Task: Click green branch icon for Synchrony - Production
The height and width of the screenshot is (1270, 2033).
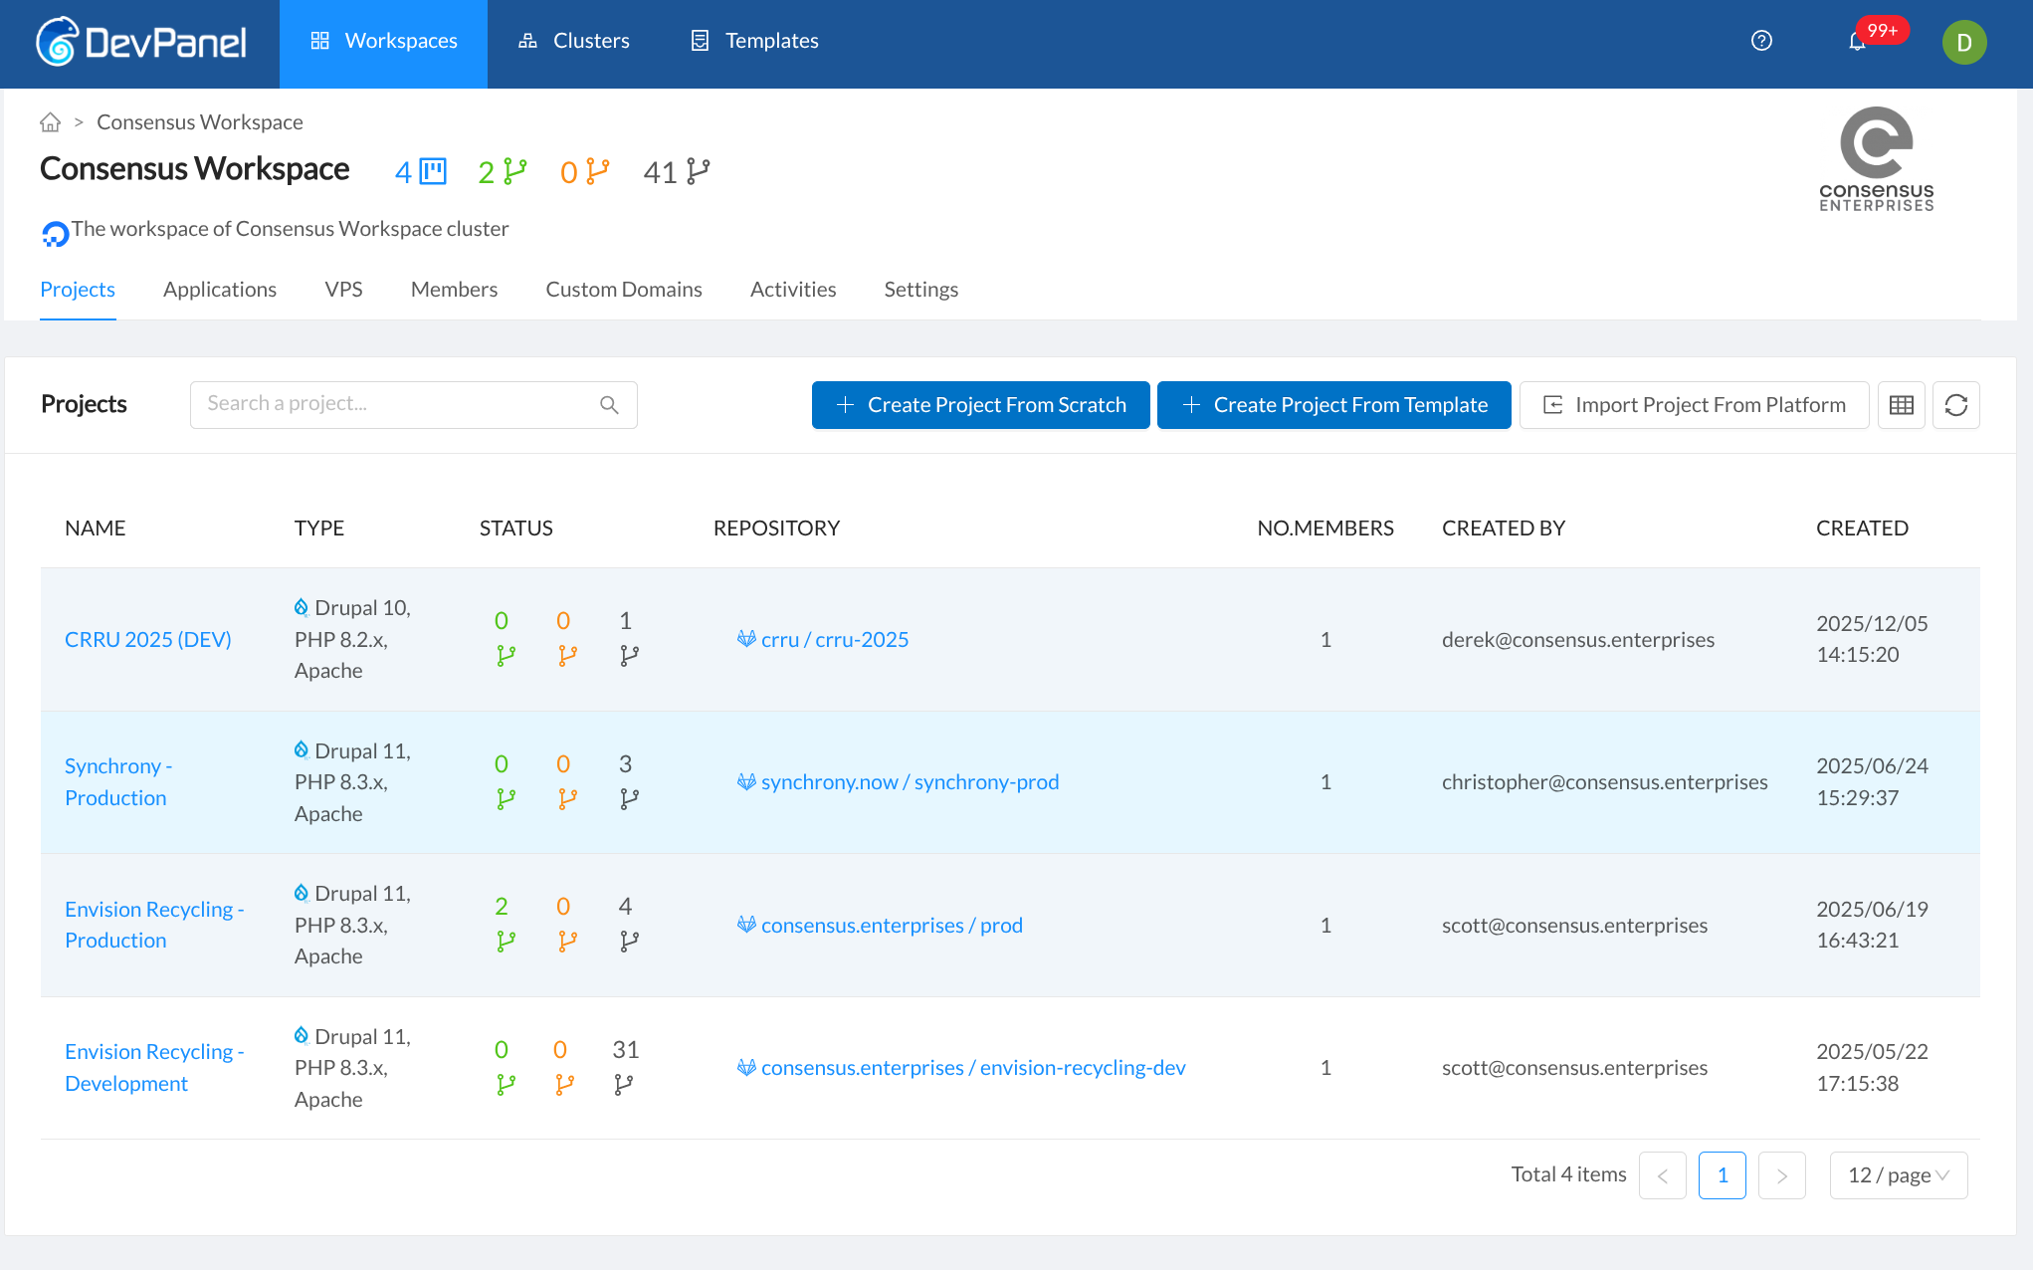Action: pos(506,799)
